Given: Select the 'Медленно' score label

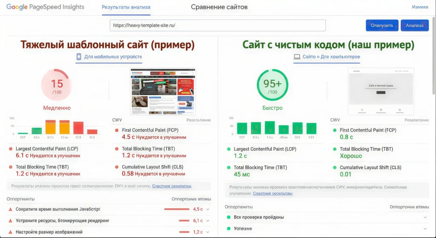Looking at the screenshot, I should pos(57,108).
